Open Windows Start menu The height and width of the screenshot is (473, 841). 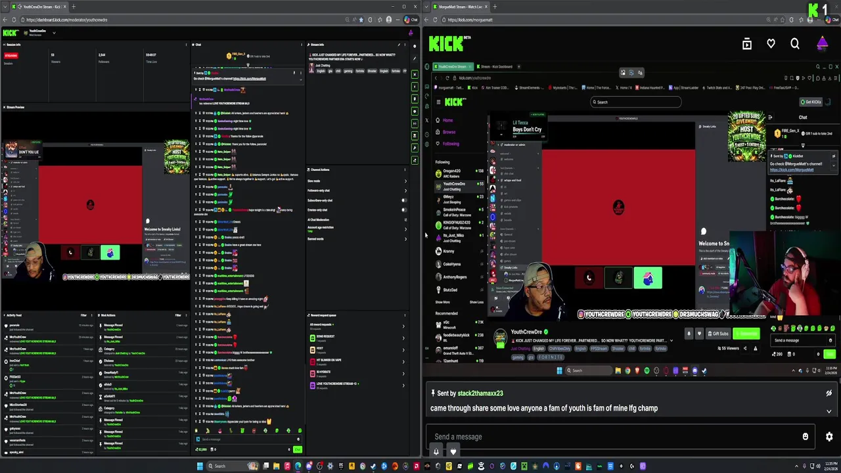(200, 466)
